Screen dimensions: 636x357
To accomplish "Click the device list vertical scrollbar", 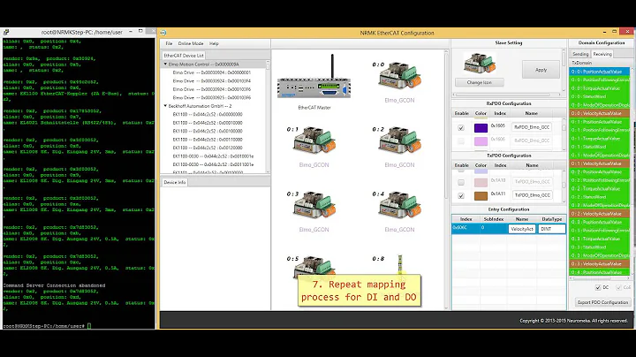I will pyautogui.click(x=268, y=117).
